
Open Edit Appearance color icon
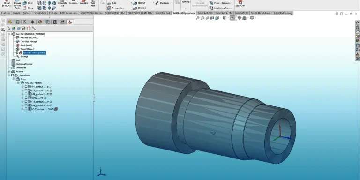tap(240, 18)
